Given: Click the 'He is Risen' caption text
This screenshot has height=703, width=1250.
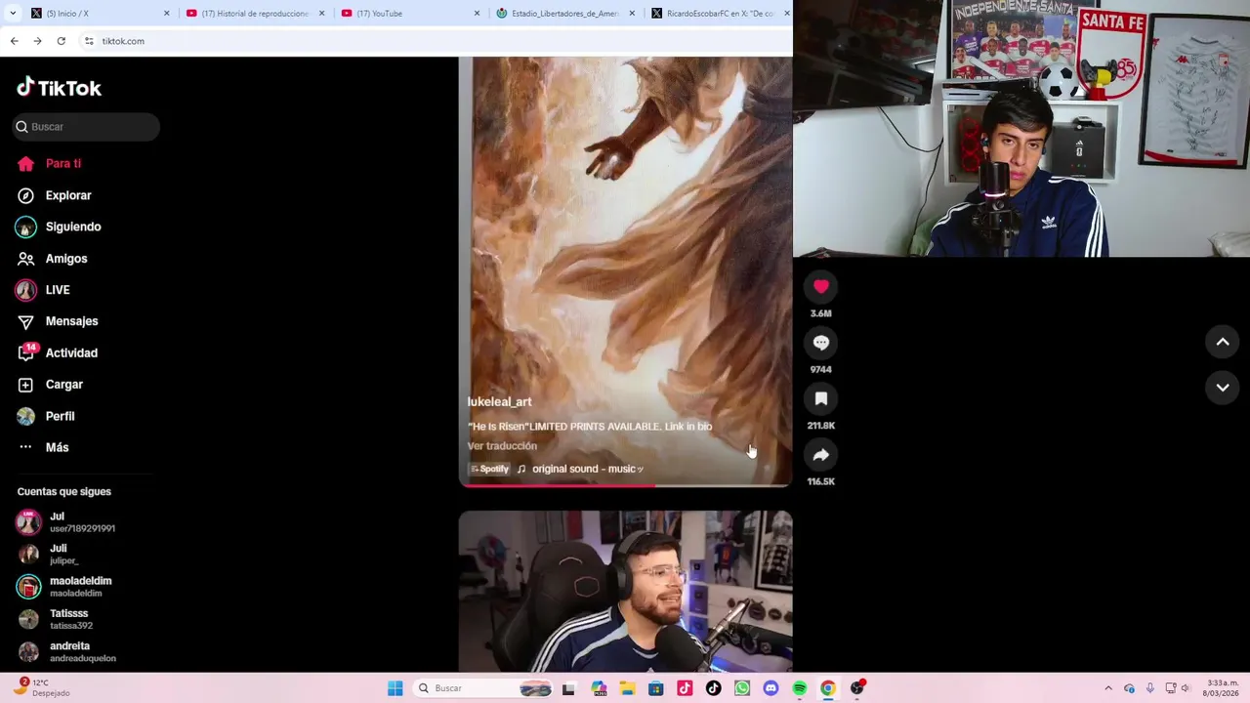Looking at the screenshot, I should (x=589, y=427).
